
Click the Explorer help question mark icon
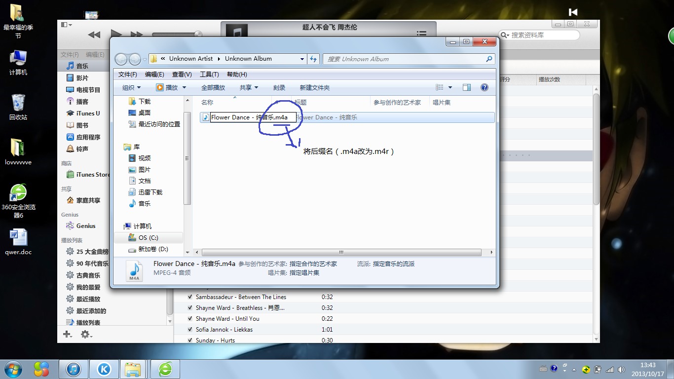coord(485,87)
